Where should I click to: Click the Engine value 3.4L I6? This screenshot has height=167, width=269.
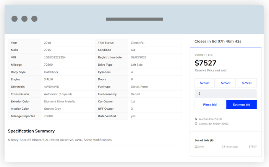tap(49, 79)
